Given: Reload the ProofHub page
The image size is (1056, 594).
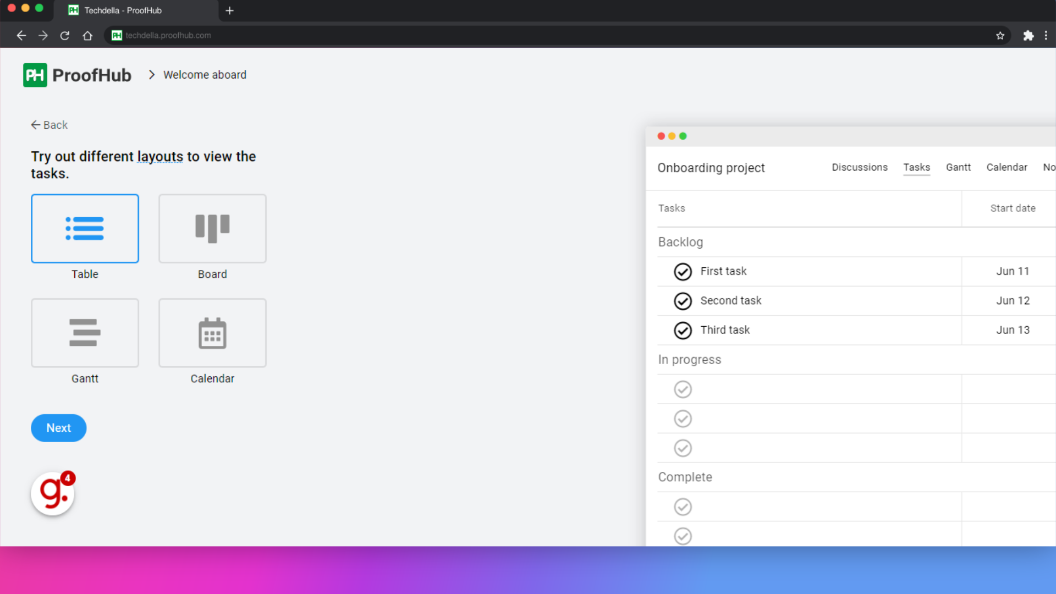Looking at the screenshot, I should [x=65, y=36].
